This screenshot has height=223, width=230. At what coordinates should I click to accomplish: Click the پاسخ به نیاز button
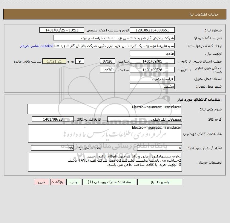click(160, 182)
